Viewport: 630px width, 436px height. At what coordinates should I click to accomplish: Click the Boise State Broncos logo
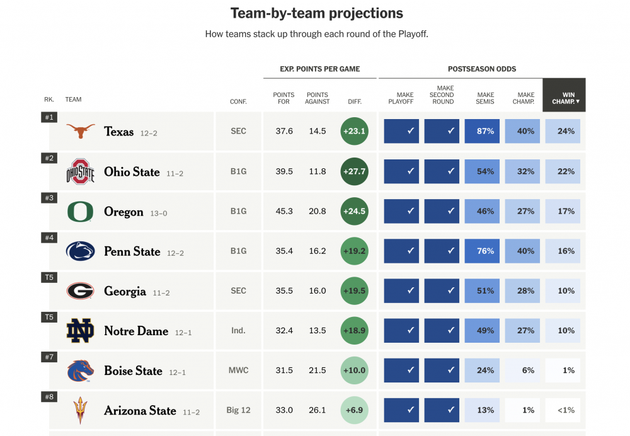[80, 370]
